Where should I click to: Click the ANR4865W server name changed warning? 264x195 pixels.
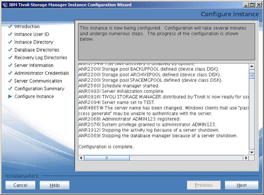(164, 111)
